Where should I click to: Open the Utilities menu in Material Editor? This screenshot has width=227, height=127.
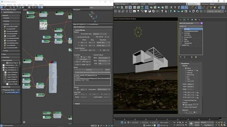(41, 5)
